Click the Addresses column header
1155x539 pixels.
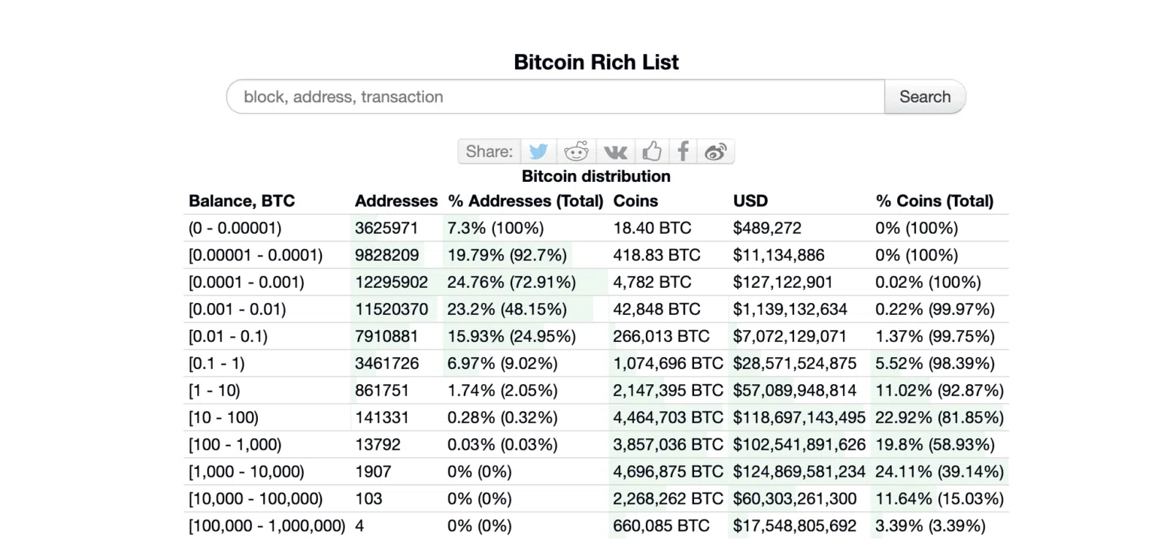coord(396,201)
